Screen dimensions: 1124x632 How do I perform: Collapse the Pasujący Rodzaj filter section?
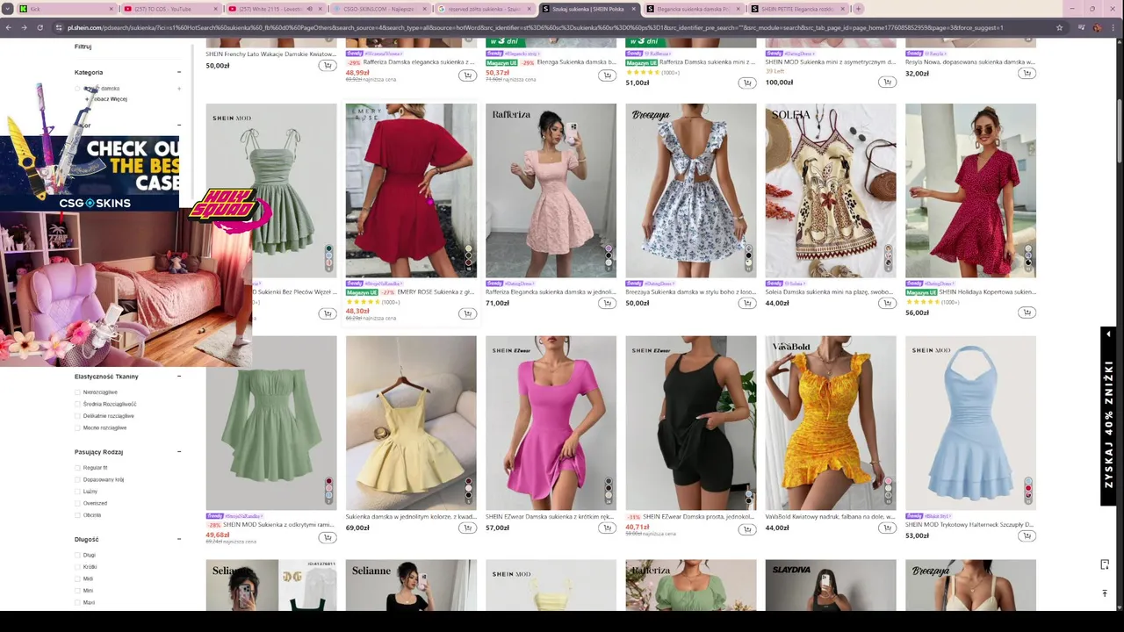[179, 452]
